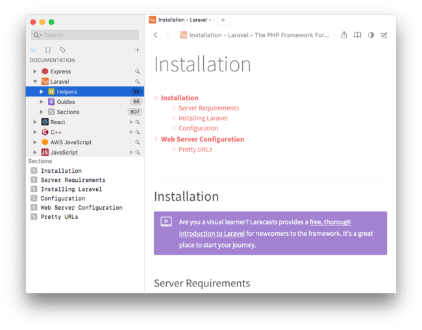422x330 pixels.
Task: Search within the Express docset magnifier icon
Action: [x=137, y=71]
